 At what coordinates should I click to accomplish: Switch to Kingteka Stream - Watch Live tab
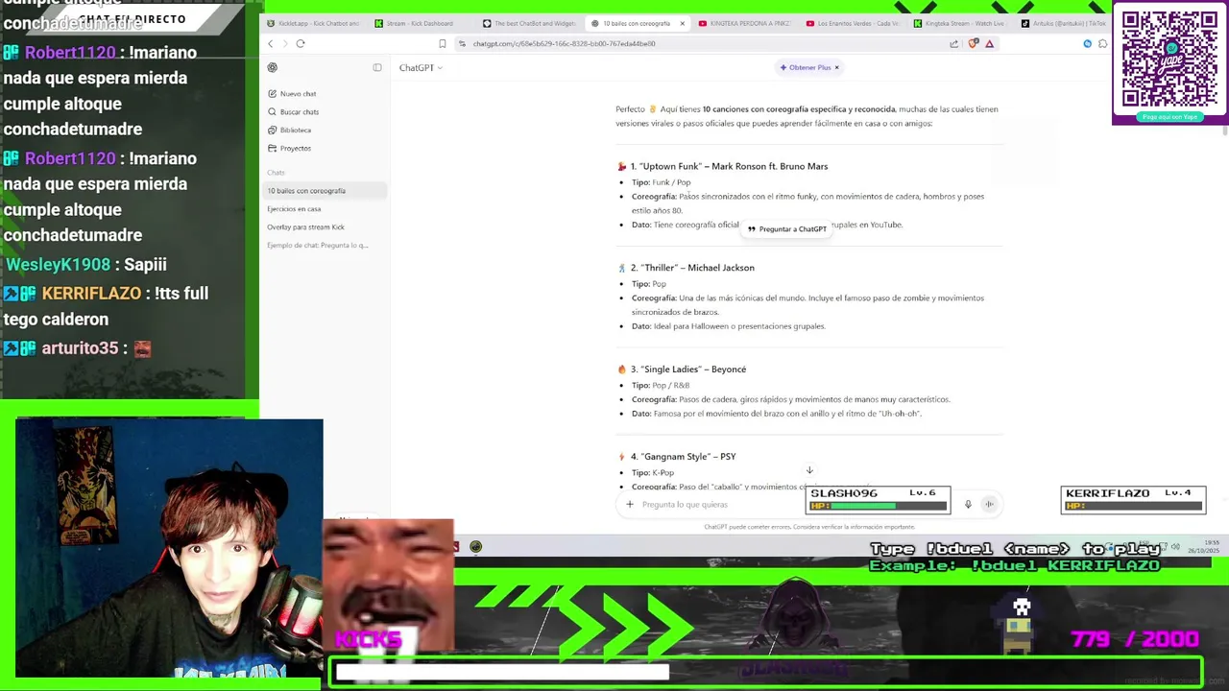click(x=960, y=23)
